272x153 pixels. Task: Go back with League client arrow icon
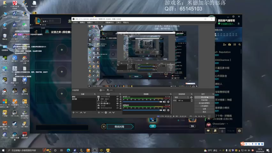(36, 32)
